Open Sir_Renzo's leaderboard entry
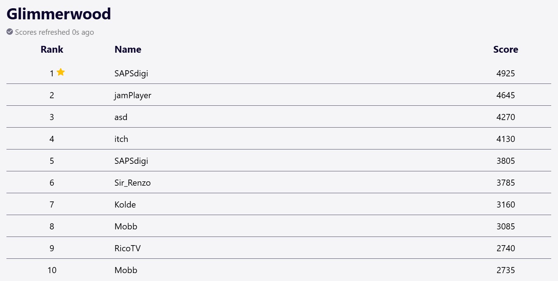 tap(133, 183)
